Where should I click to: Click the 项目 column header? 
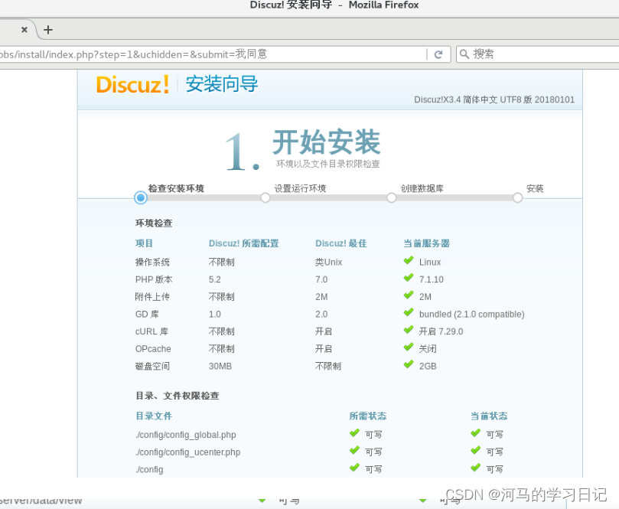(x=144, y=243)
